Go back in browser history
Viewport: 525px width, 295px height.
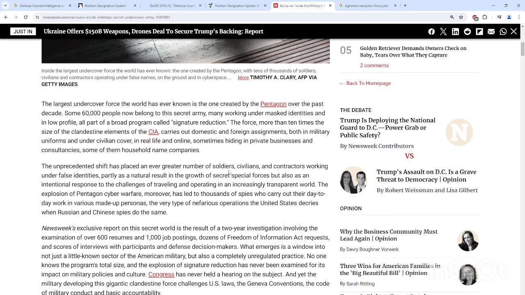6,17
